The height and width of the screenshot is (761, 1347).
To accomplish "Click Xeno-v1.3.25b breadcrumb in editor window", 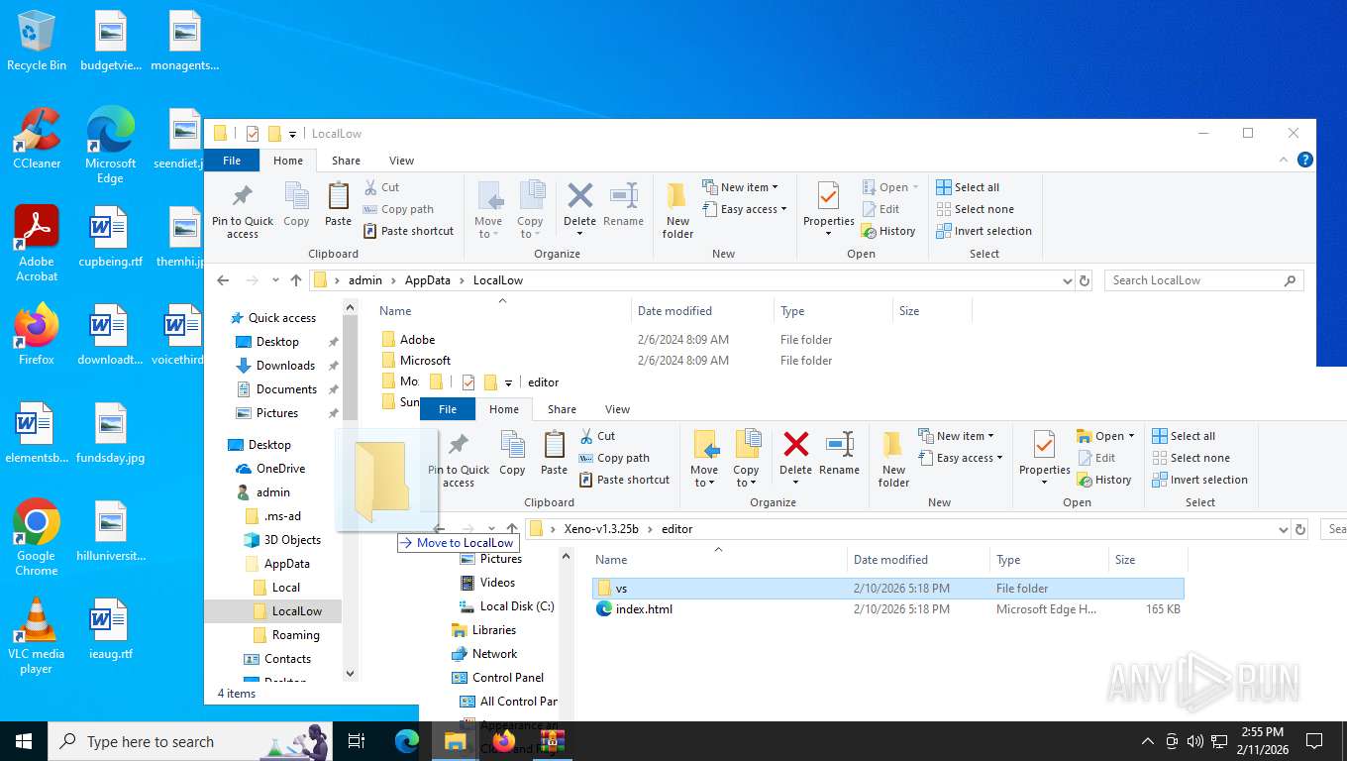I will click(601, 529).
